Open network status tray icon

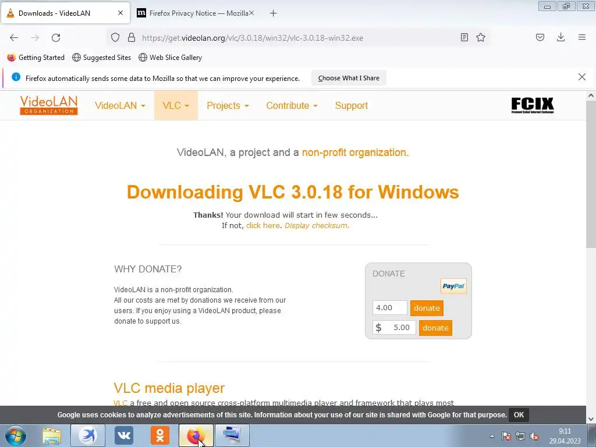click(x=520, y=437)
